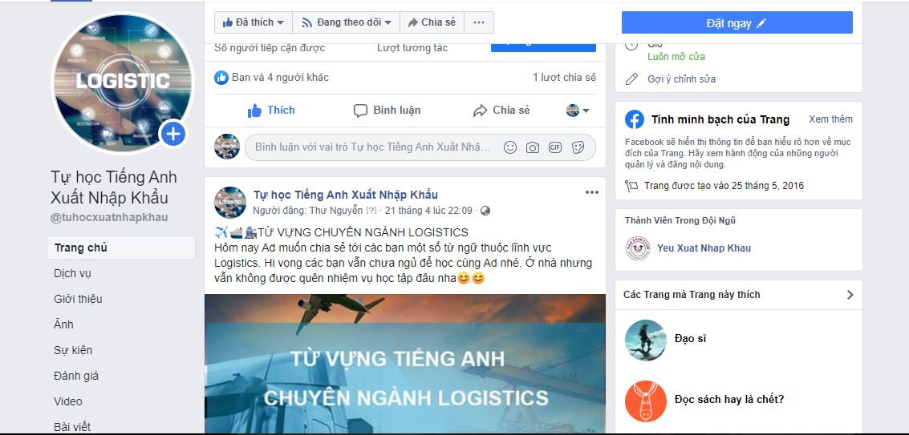This screenshot has width=909, height=435.
Task: Click the sticker icon in comment box
Action: click(x=578, y=147)
